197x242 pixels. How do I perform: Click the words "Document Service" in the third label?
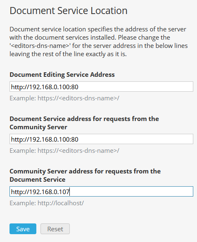[37, 180]
